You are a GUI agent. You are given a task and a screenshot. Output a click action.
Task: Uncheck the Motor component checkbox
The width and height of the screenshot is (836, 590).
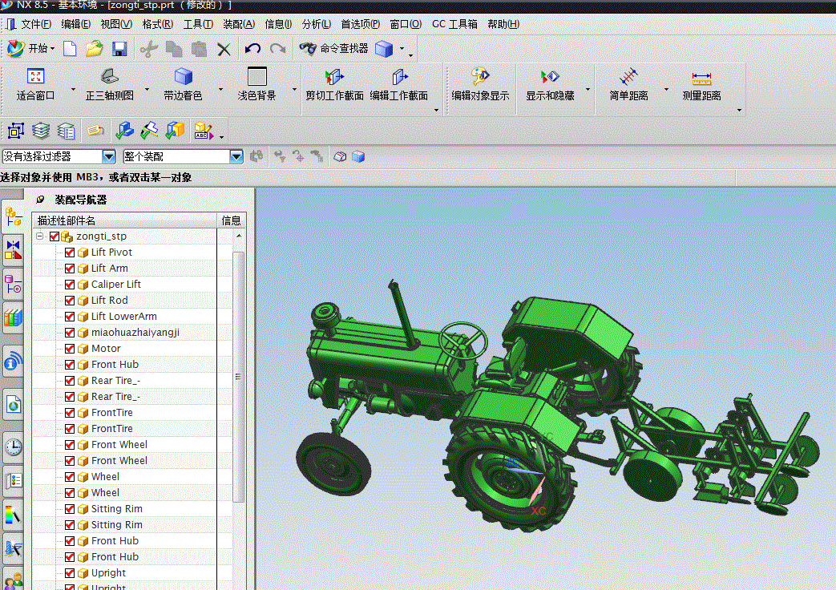[69, 349]
